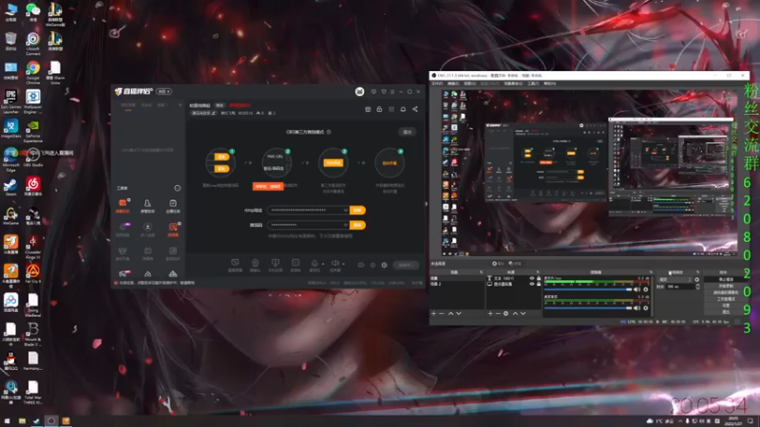760x427 pixels.
Task: Click the Windows Start button
Action: [x=8, y=420]
